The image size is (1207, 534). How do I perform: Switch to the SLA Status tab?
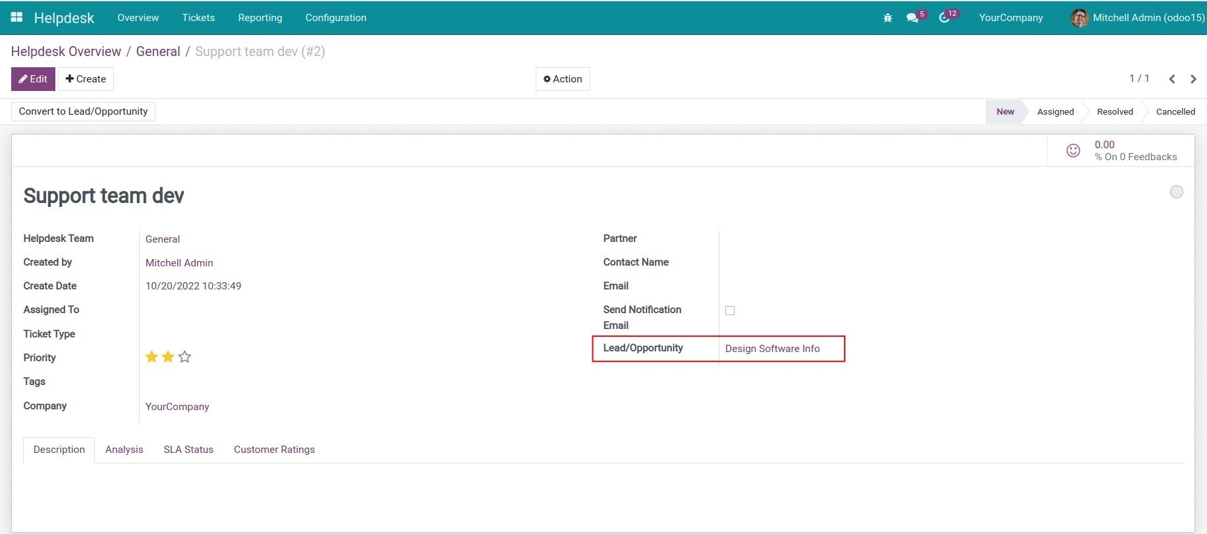click(188, 450)
